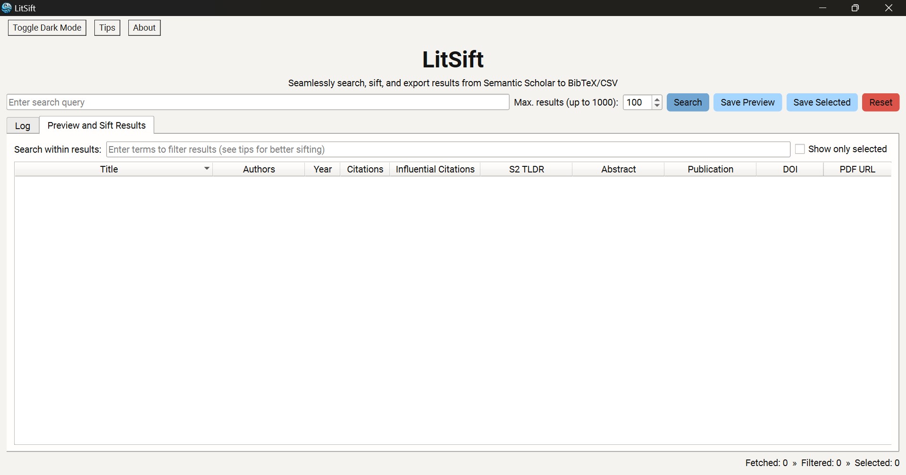Image resolution: width=906 pixels, height=475 pixels.
Task: Click the max results number field
Action: 638,102
